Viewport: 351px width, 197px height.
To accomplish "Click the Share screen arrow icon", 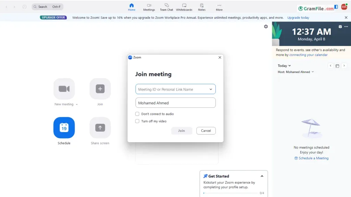I will click(x=100, y=128).
